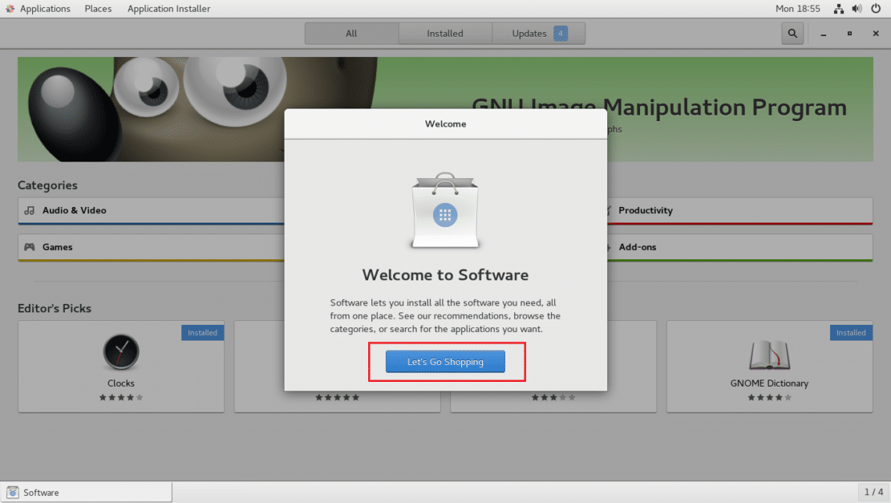Click the GNOME Dictionary book icon
Screen dimensions: 891x503
[769, 355]
